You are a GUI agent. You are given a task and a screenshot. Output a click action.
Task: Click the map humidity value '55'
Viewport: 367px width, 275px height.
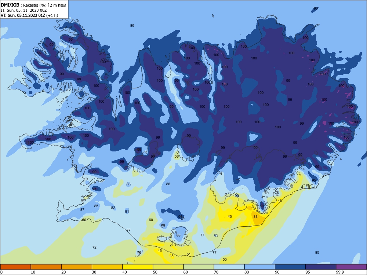pos(225,259)
